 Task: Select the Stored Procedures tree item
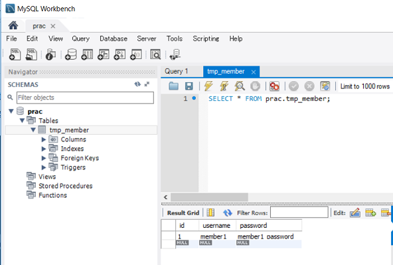pos(66,186)
